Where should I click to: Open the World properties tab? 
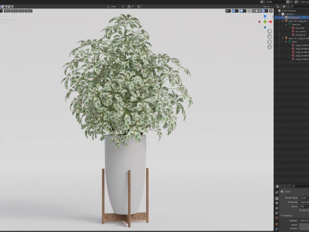tap(277, 218)
